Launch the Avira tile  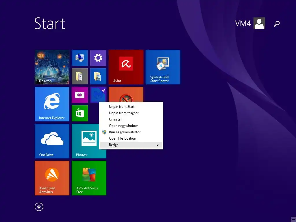point(126,67)
